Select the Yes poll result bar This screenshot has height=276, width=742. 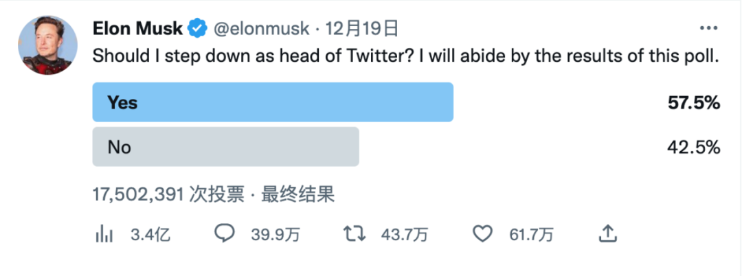[x=273, y=102]
